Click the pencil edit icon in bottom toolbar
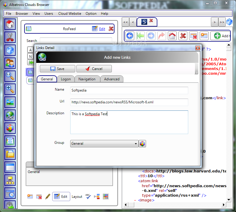The width and height of the screenshot is (236, 212). (48, 196)
